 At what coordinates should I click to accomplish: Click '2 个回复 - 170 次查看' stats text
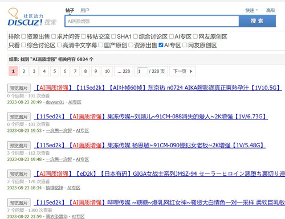(28, 181)
